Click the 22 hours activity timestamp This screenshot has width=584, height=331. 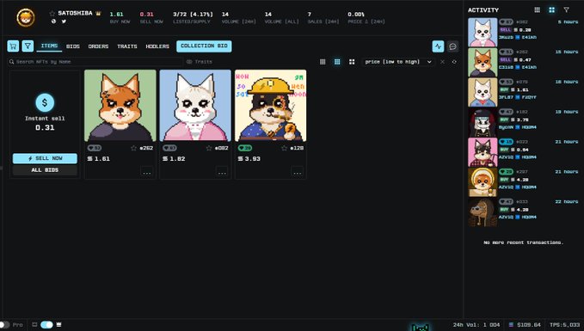click(x=567, y=202)
